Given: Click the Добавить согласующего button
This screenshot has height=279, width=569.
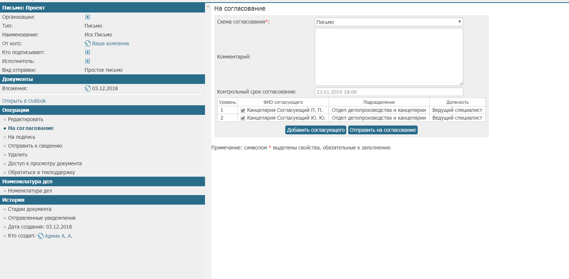Looking at the screenshot, I should pyautogui.click(x=316, y=130).
